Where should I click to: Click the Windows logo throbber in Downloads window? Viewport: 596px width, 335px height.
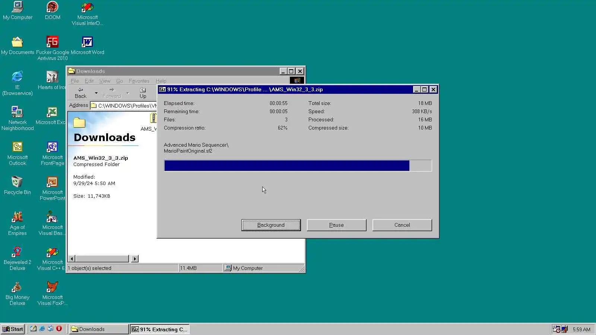(297, 80)
